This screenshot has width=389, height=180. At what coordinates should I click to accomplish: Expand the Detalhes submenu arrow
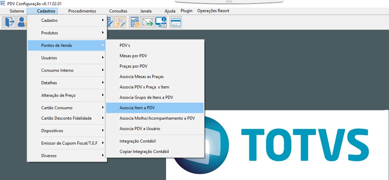(103, 83)
